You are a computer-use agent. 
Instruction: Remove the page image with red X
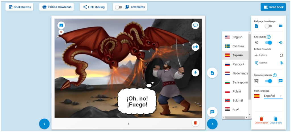[x=61, y=32]
